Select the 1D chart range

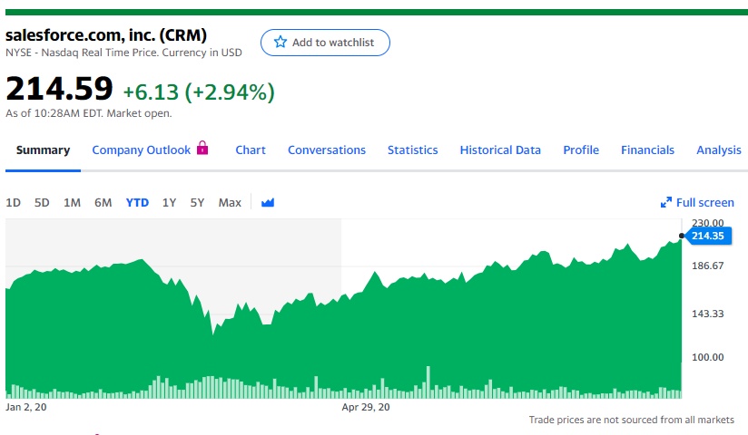point(14,202)
